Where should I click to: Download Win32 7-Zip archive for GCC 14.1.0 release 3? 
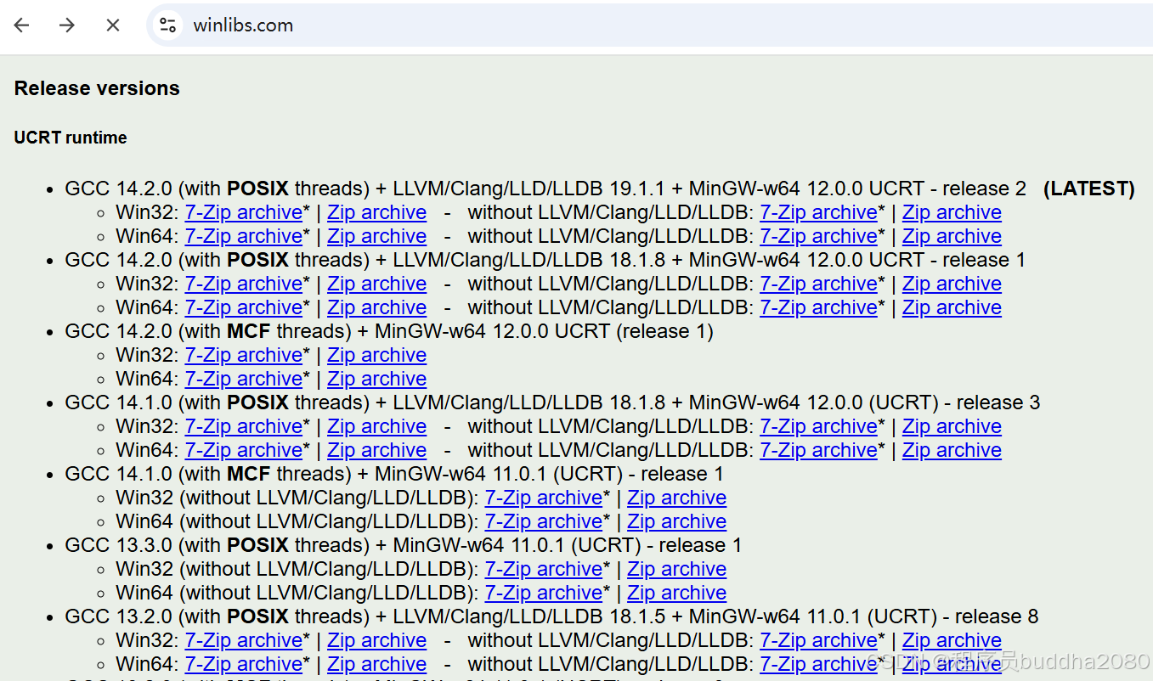click(244, 426)
